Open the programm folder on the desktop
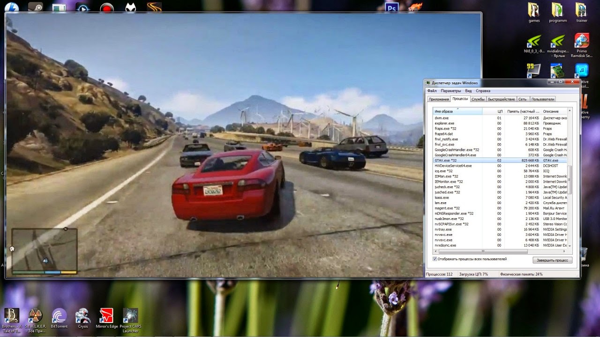Viewport: 600px width, 337px height. click(x=557, y=13)
